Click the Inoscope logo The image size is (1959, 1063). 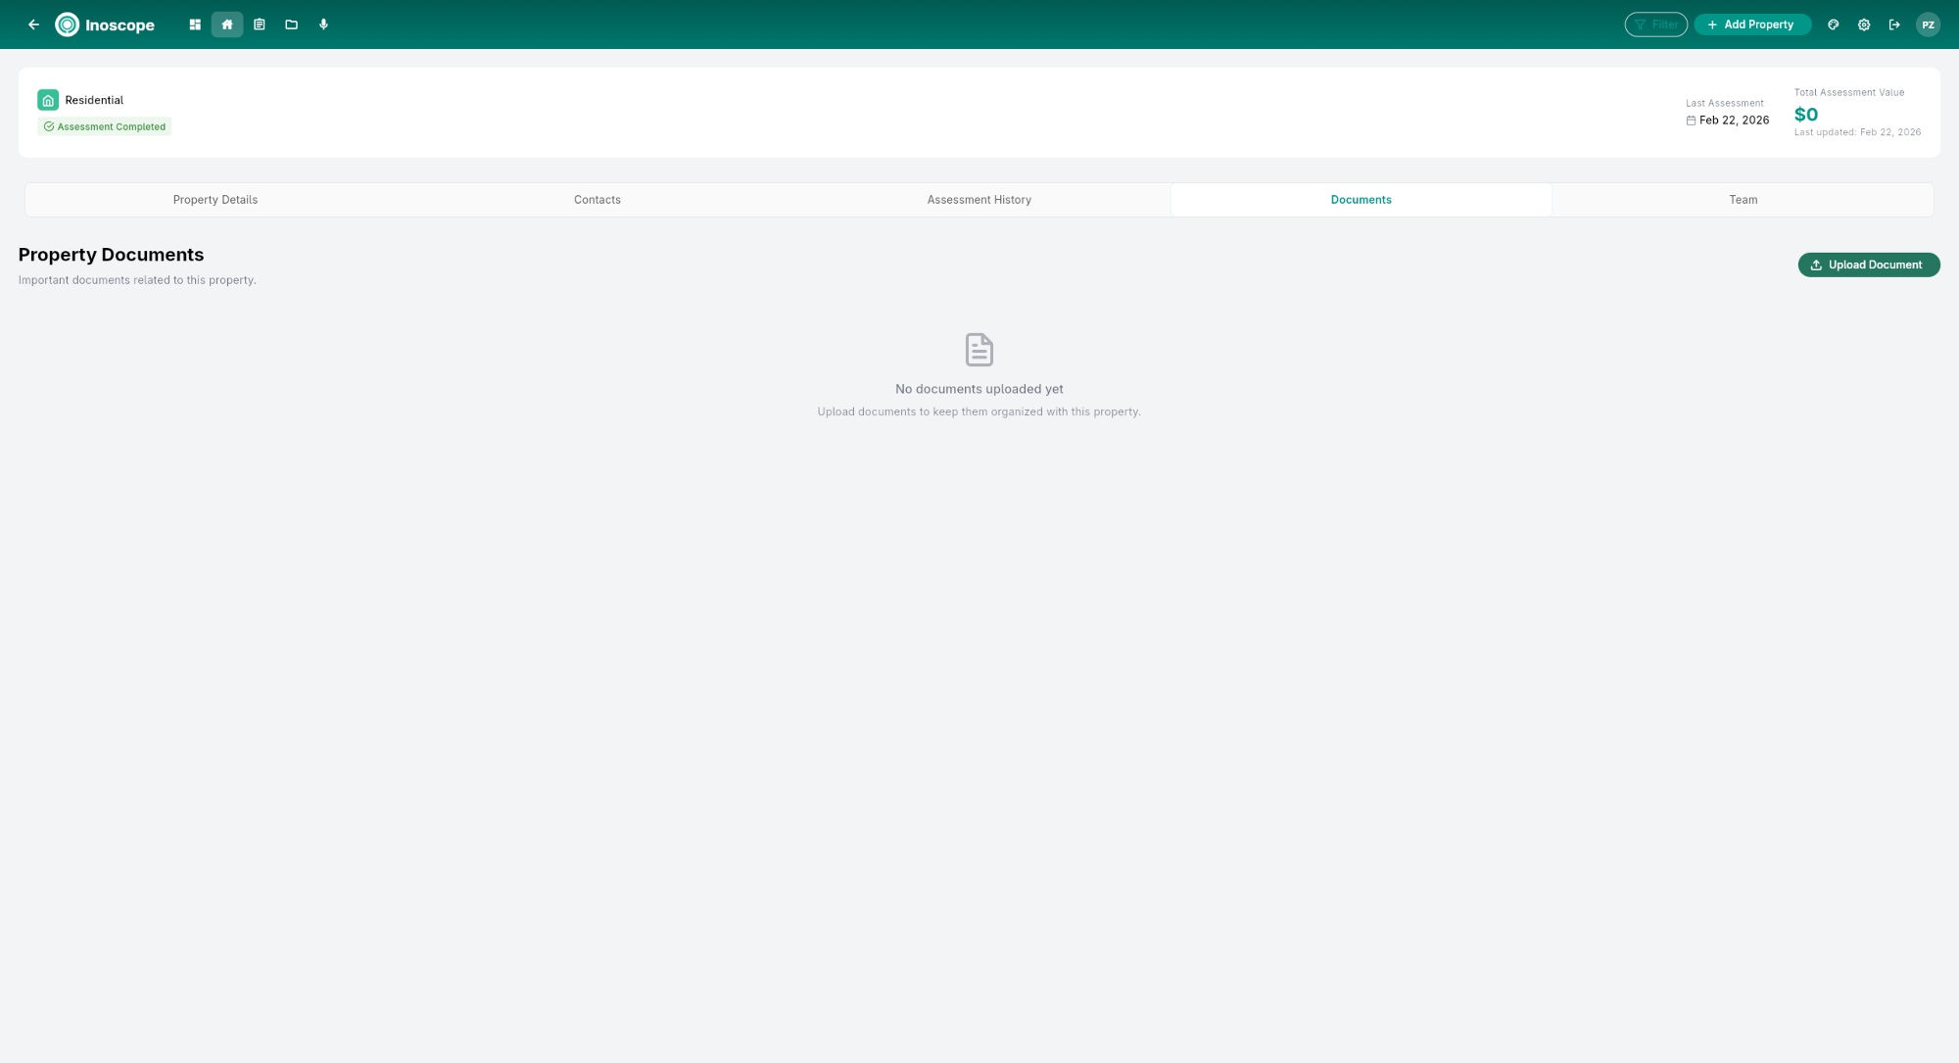(105, 24)
